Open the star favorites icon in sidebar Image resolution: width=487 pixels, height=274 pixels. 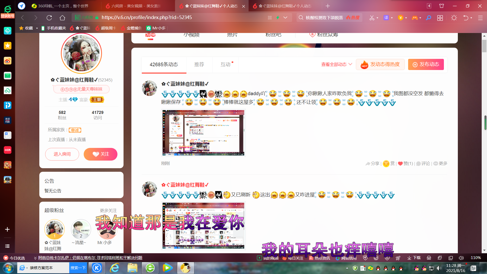8,46
